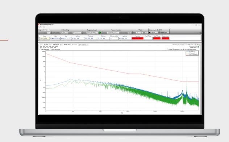Click the app logo in title bar
Screen dimensions: 229x142
(x=39, y=25)
